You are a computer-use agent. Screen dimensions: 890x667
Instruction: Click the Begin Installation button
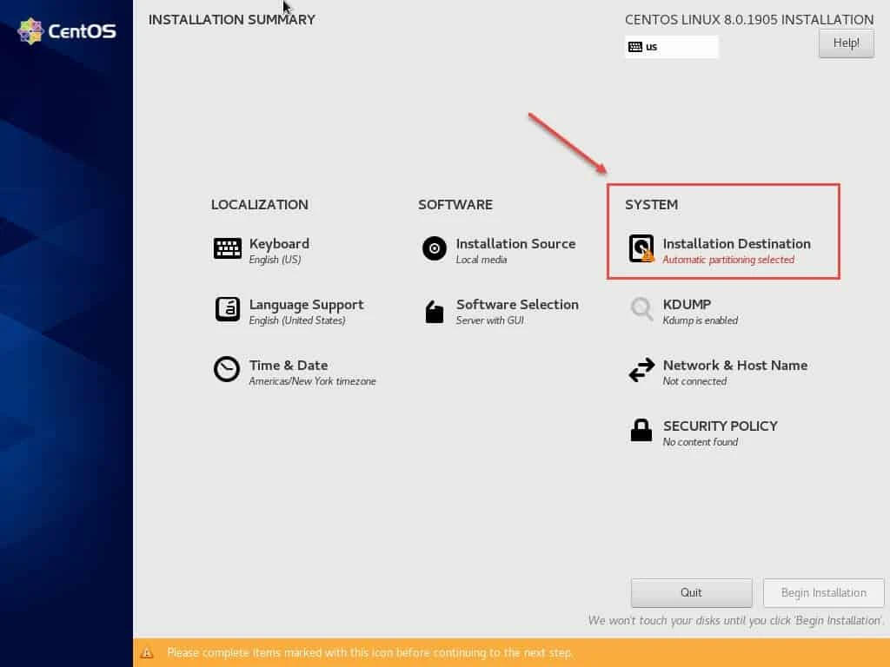[822, 592]
